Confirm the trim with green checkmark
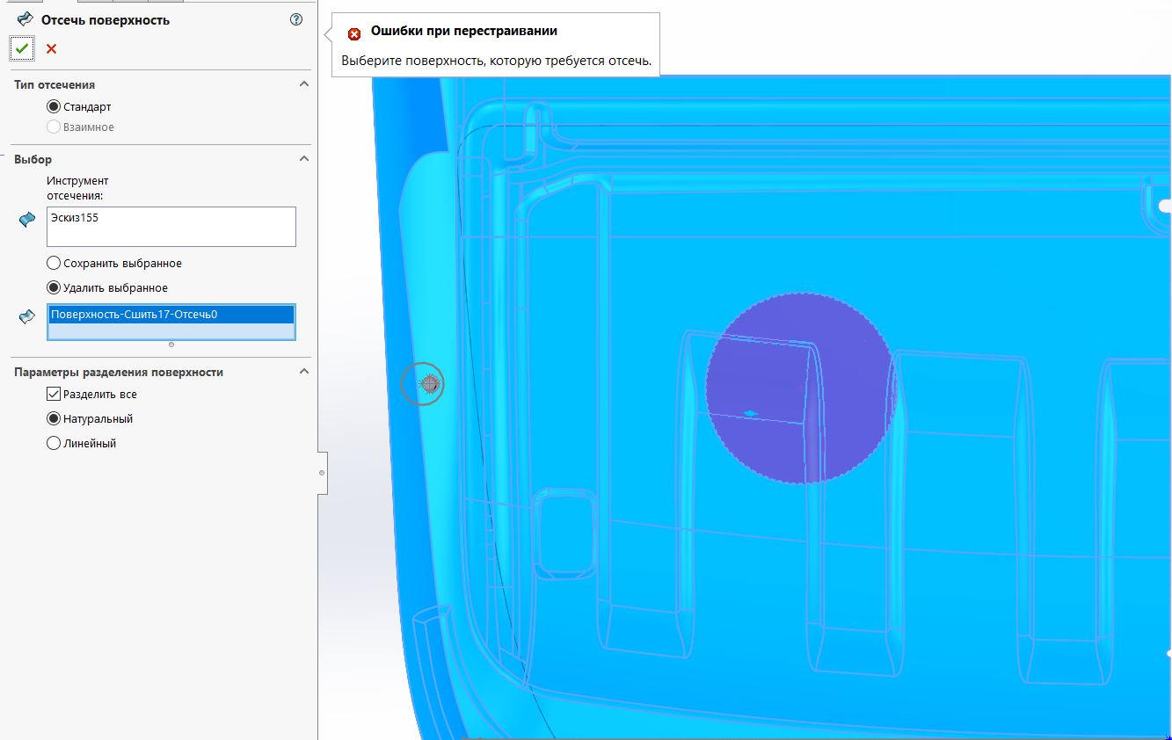 pyautogui.click(x=22, y=49)
